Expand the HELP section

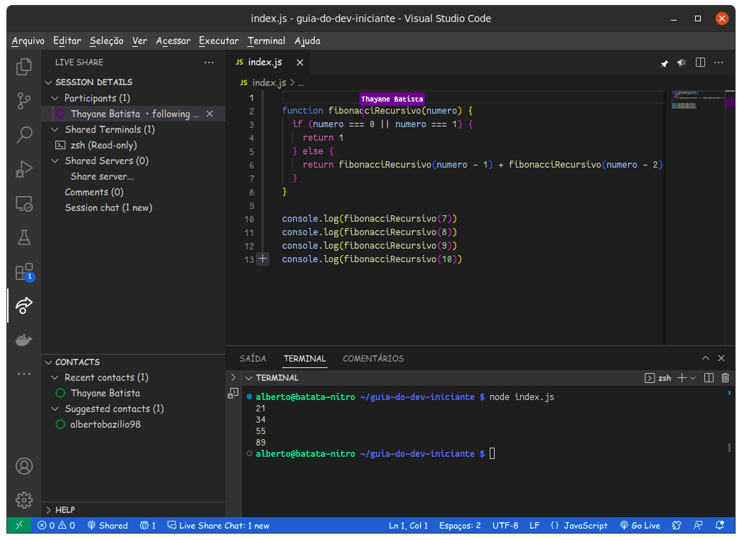pos(65,509)
